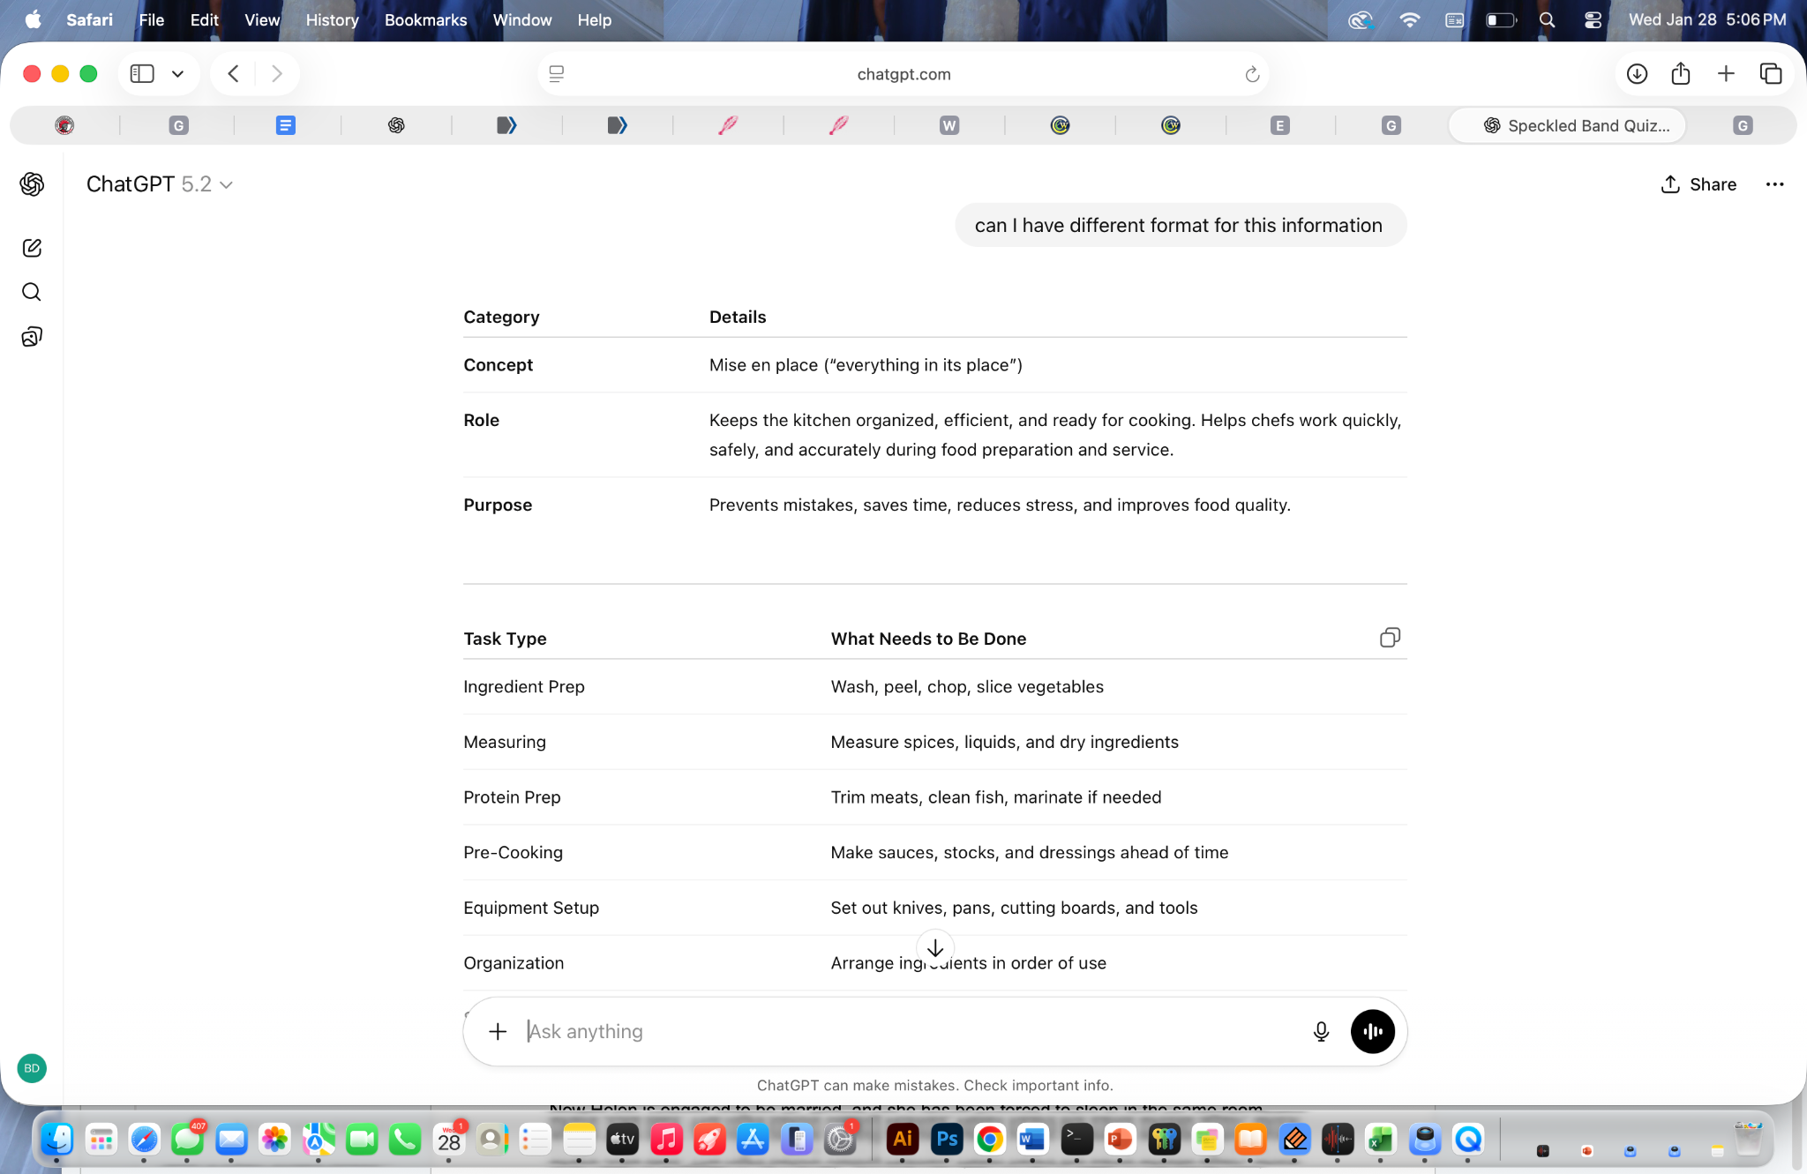The height and width of the screenshot is (1174, 1807).
Task: Click the plus attach button in the prompt box
Action: 498,1031
